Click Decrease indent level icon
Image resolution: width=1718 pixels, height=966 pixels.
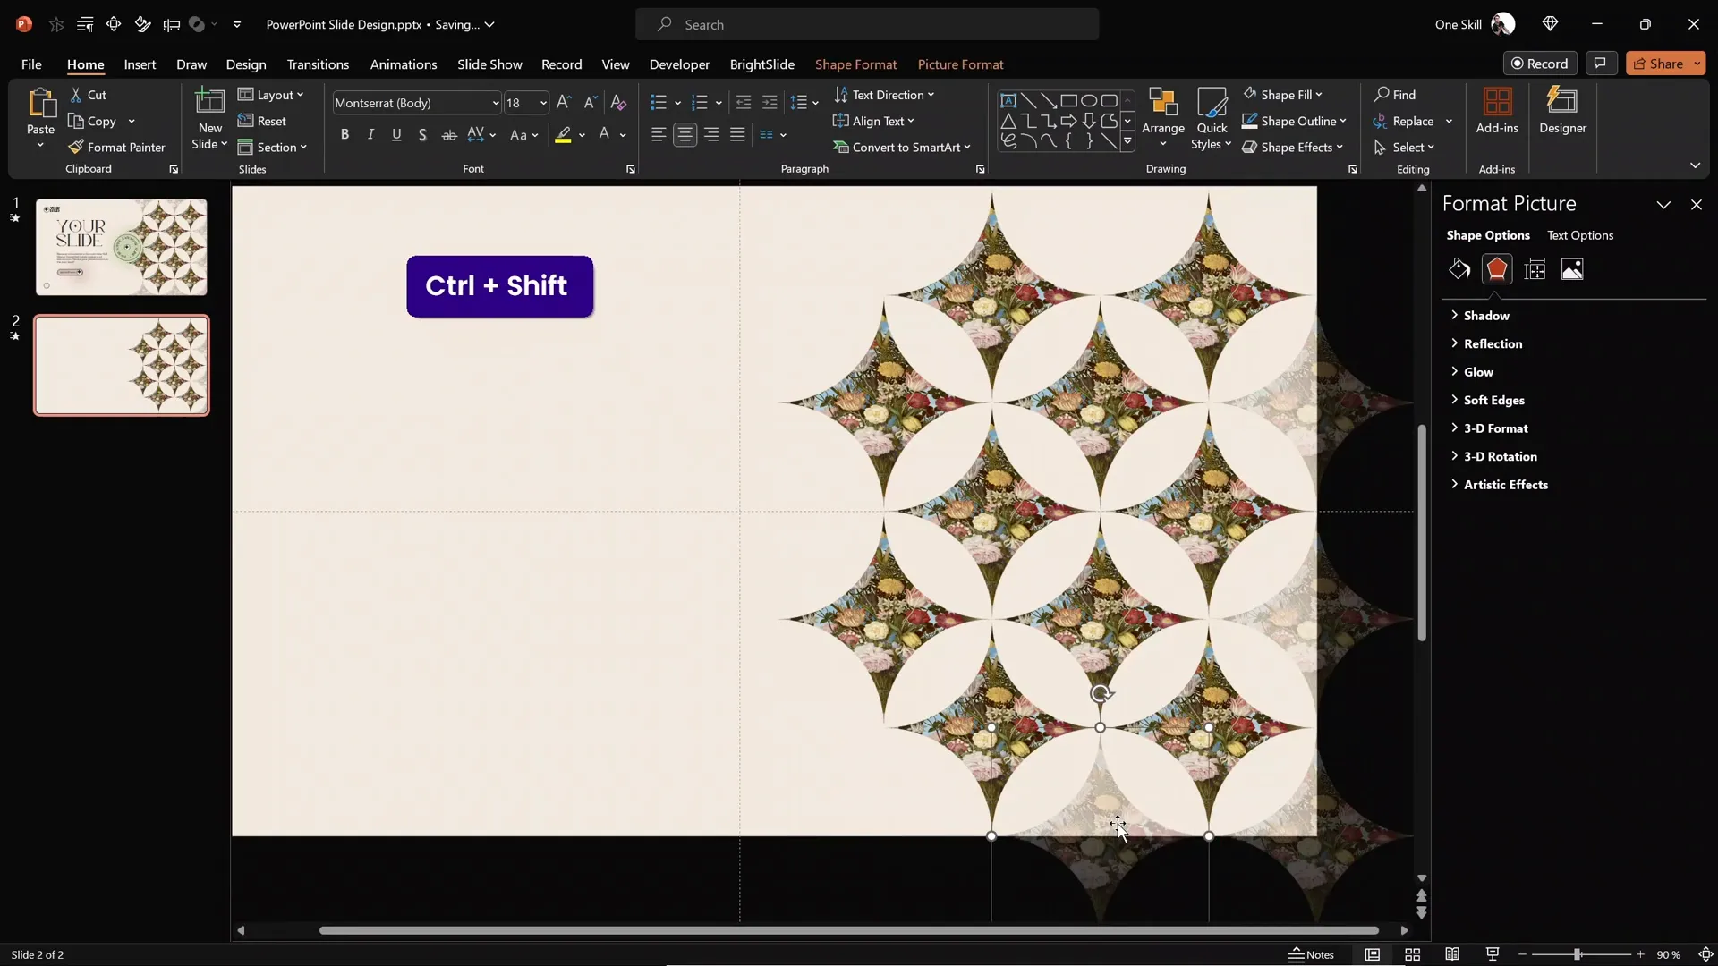point(743,103)
